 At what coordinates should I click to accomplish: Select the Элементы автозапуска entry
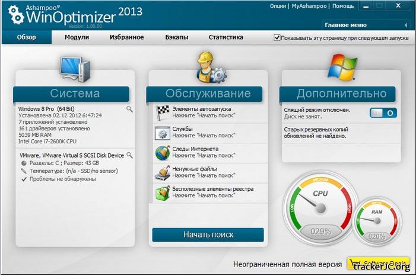click(210, 113)
